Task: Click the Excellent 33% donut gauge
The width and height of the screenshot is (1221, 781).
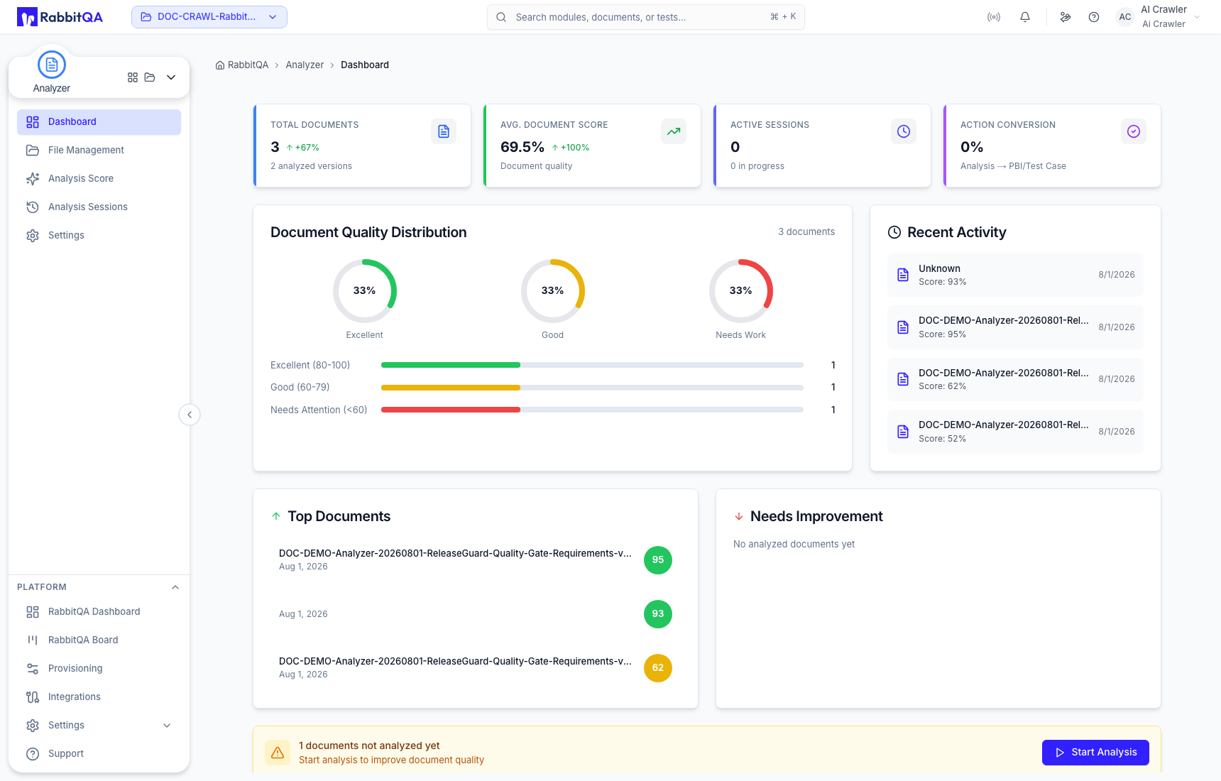Action: click(364, 291)
